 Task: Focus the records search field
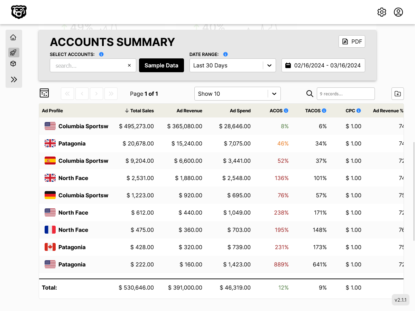point(345,94)
